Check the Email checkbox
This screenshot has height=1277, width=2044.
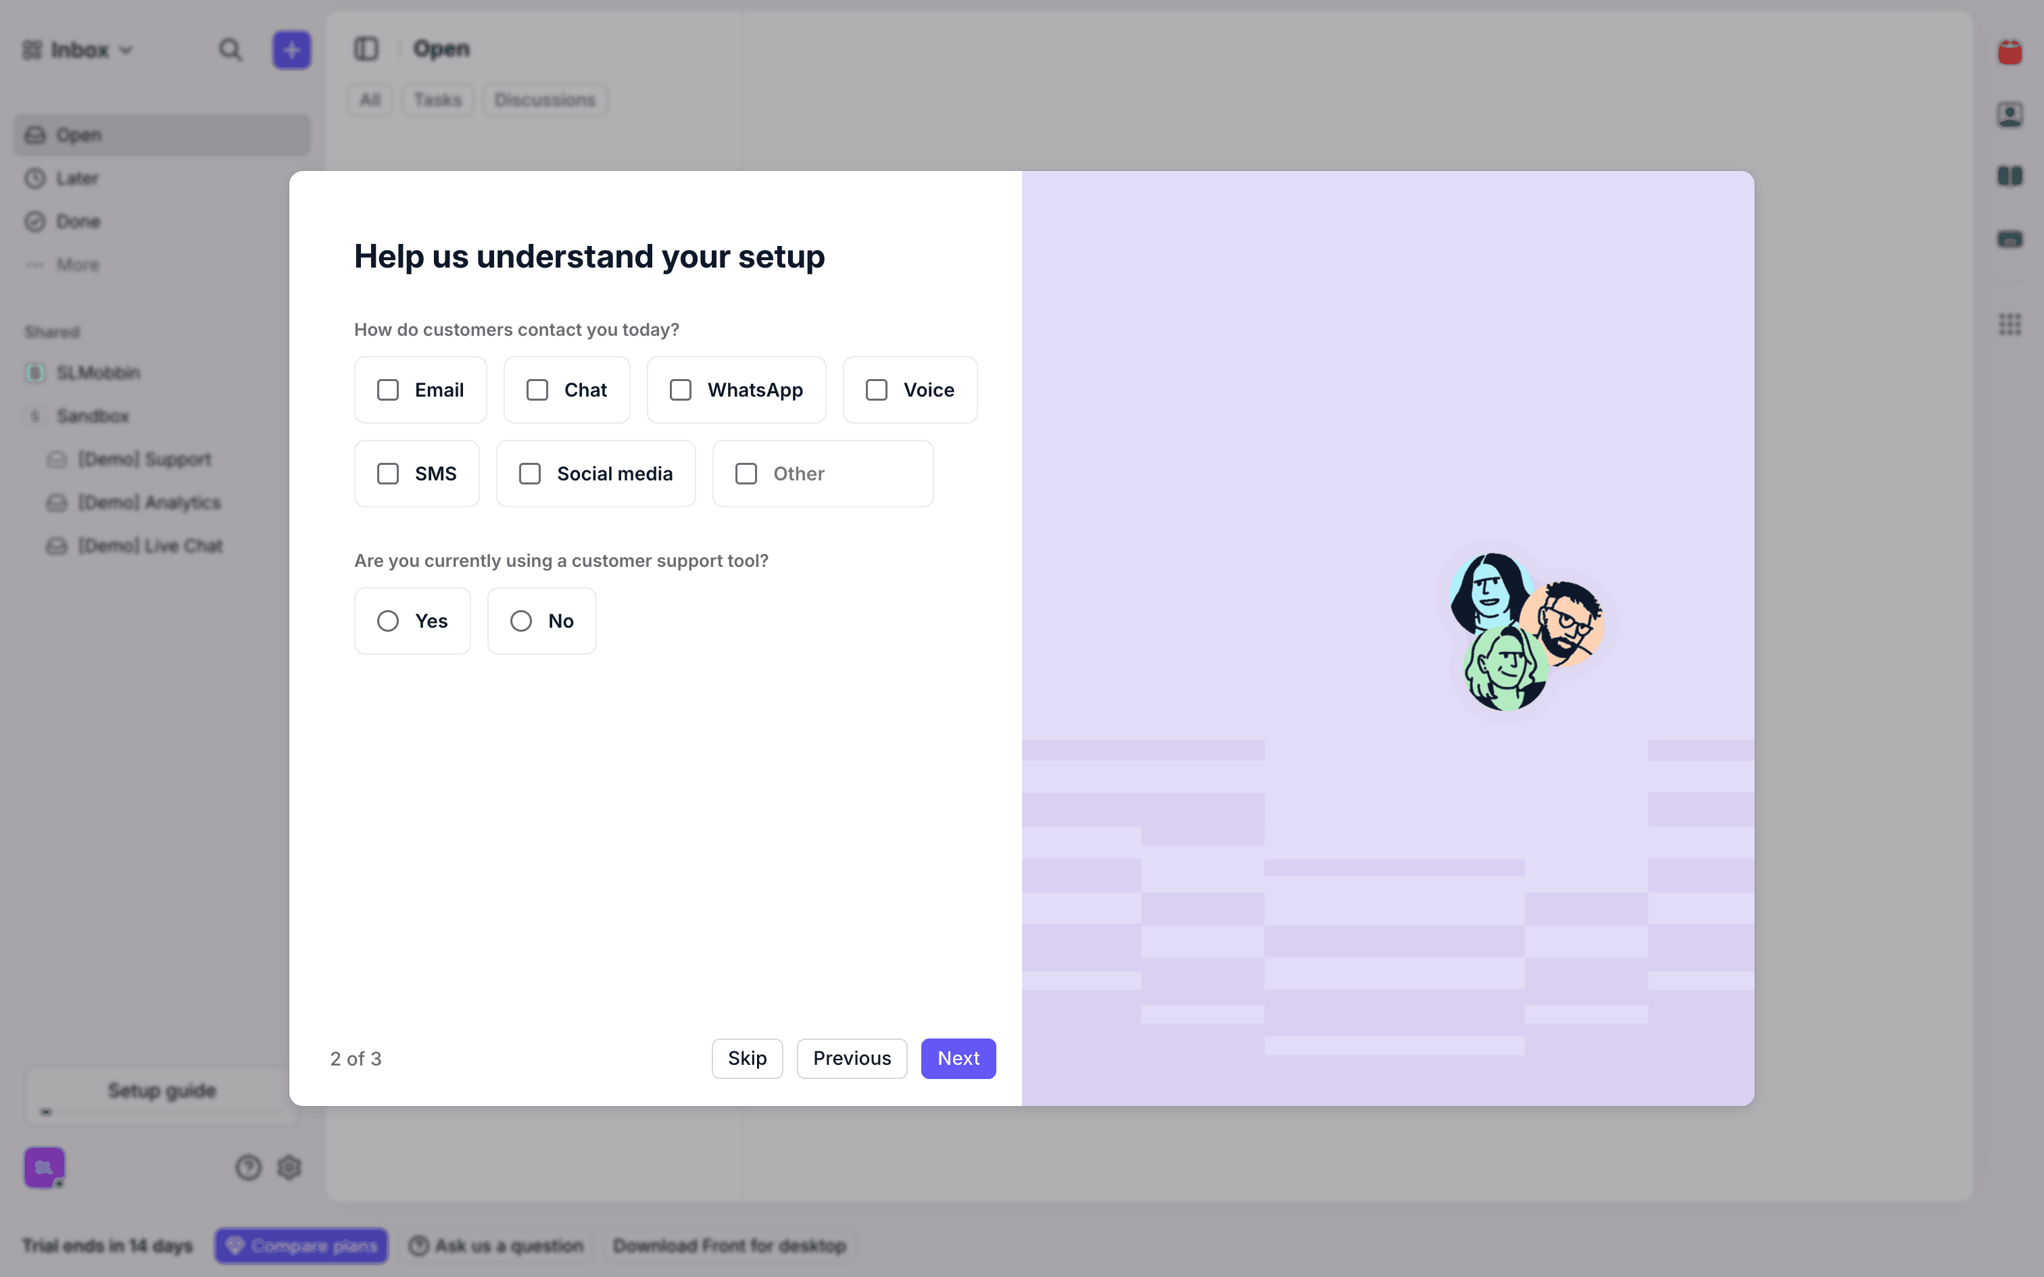click(x=388, y=391)
